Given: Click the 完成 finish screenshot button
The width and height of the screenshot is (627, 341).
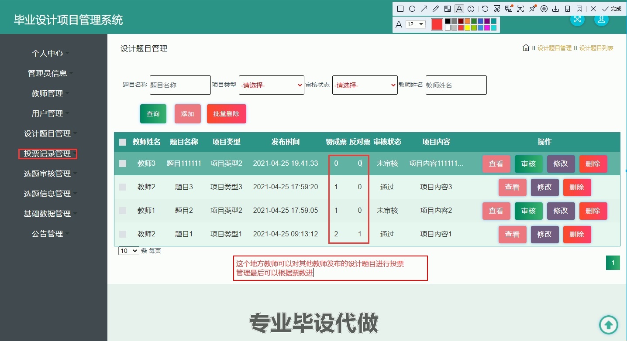Looking at the screenshot, I should pos(611,9).
